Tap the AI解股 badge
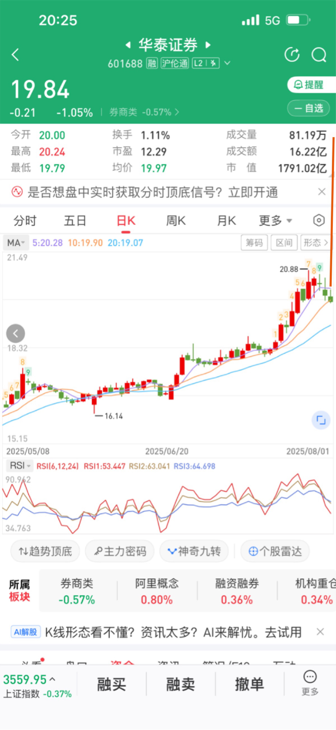 pos(25,632)
